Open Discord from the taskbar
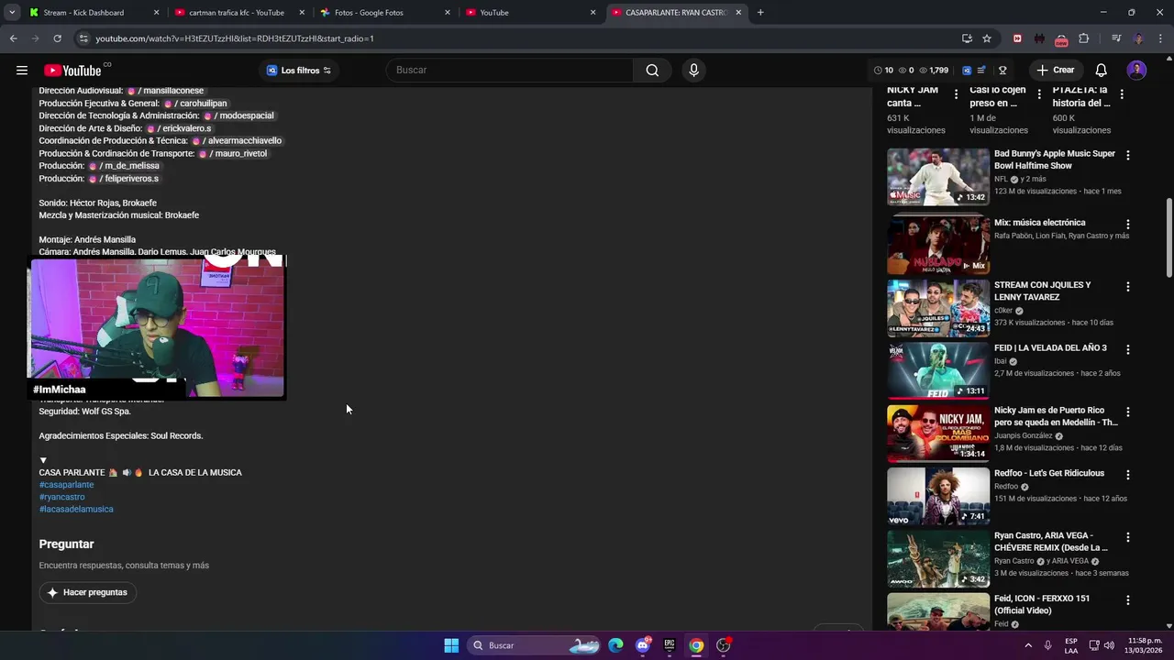The height and width of the screenshot is (660, 1174). pos(643,645)
